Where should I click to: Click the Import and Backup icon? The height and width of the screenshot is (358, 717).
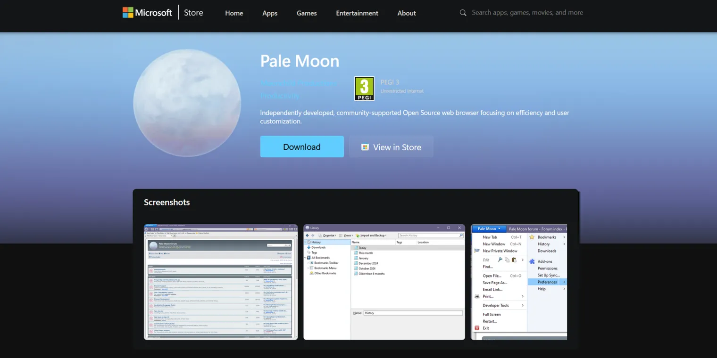click(358, 236)
